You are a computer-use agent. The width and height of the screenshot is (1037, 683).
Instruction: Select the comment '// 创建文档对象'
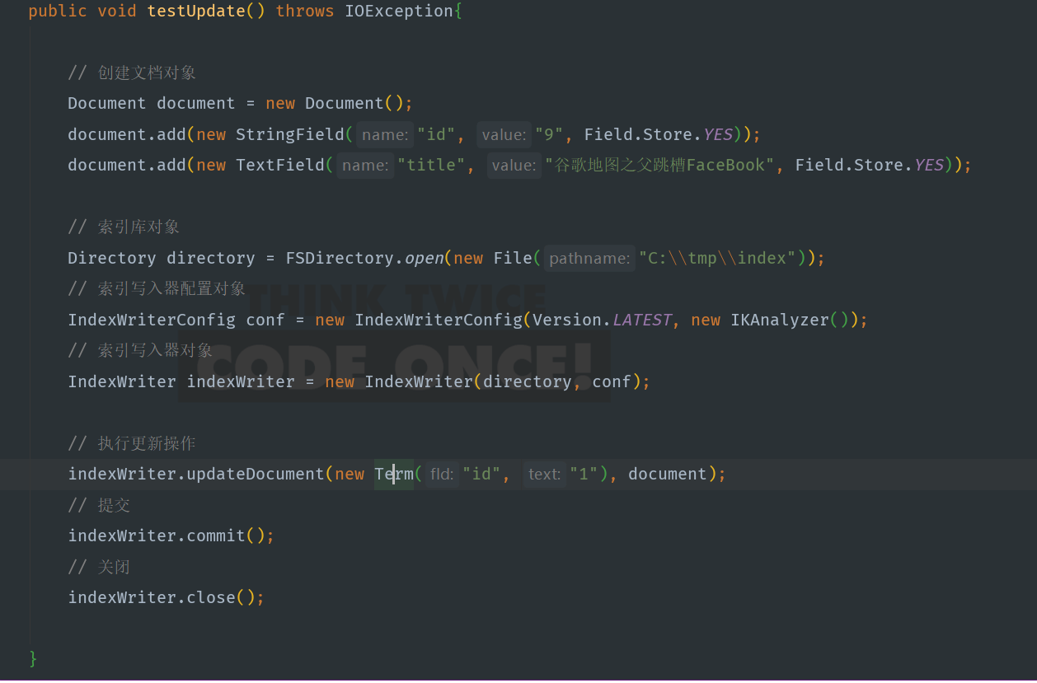132,73
